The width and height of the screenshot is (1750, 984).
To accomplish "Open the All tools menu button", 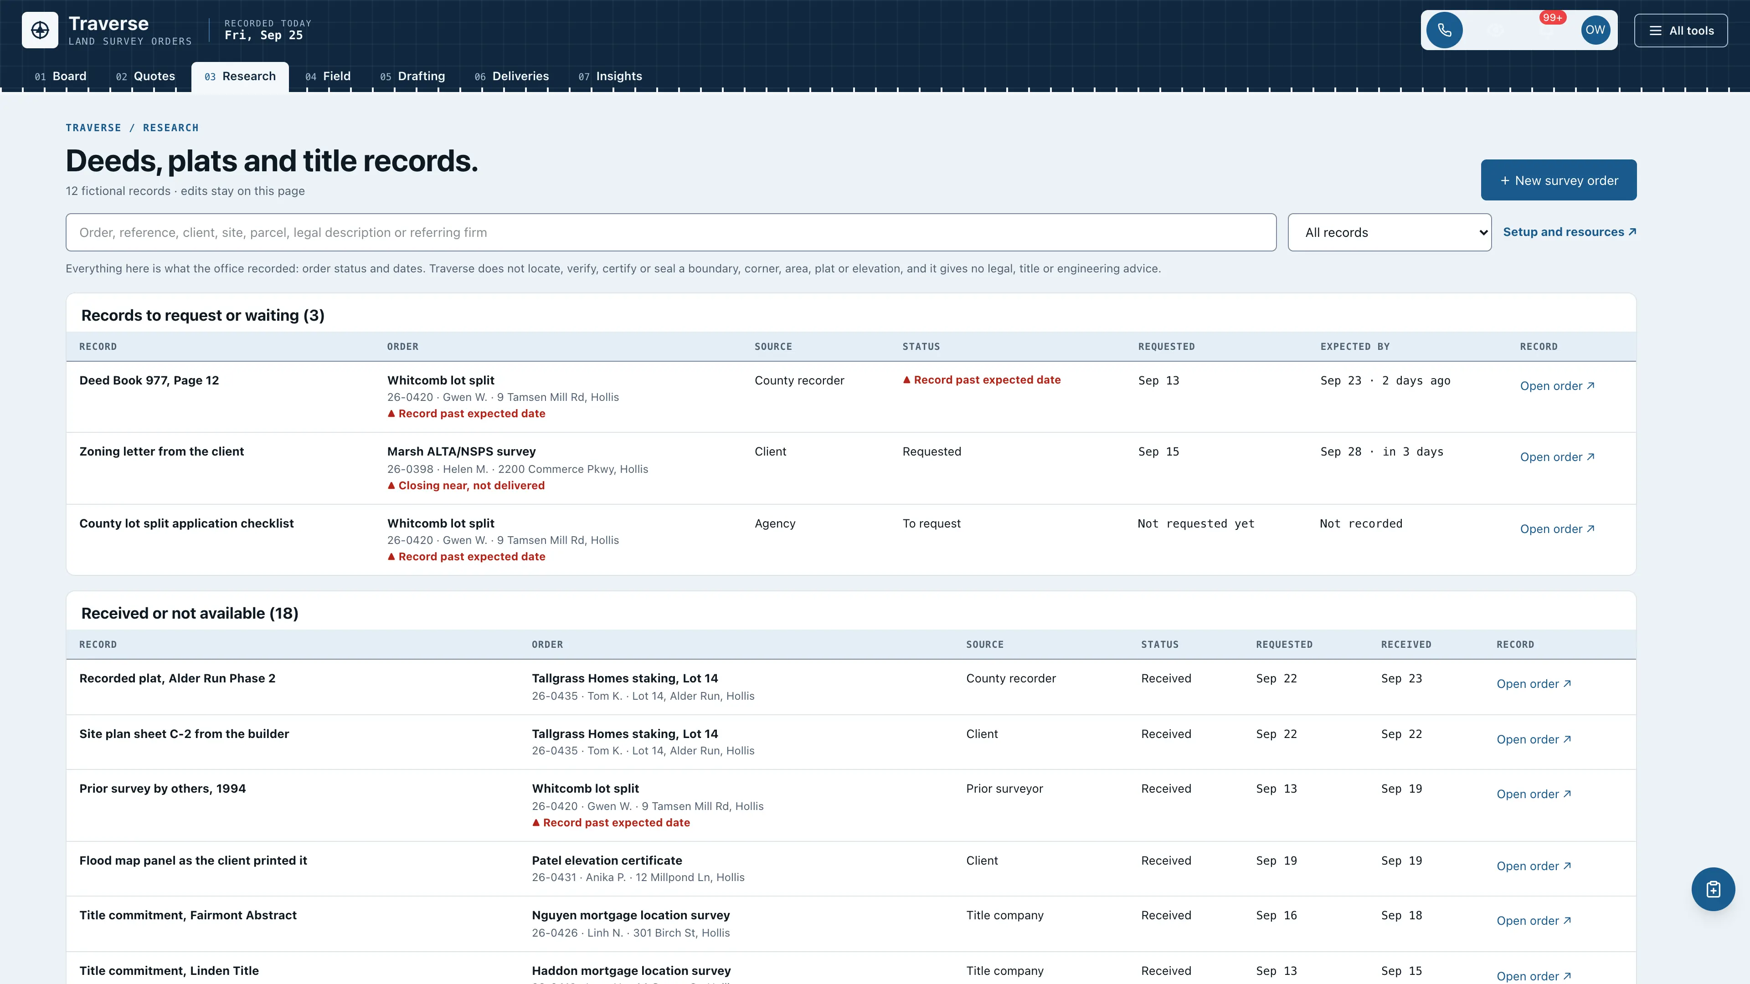I will click(1681, 31).
